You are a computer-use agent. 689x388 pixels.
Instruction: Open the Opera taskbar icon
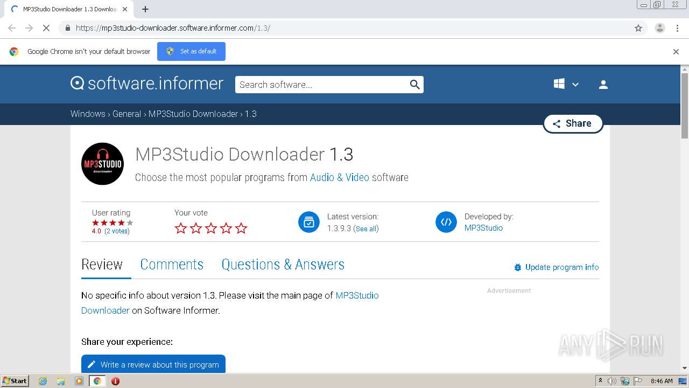pos(115,381)
